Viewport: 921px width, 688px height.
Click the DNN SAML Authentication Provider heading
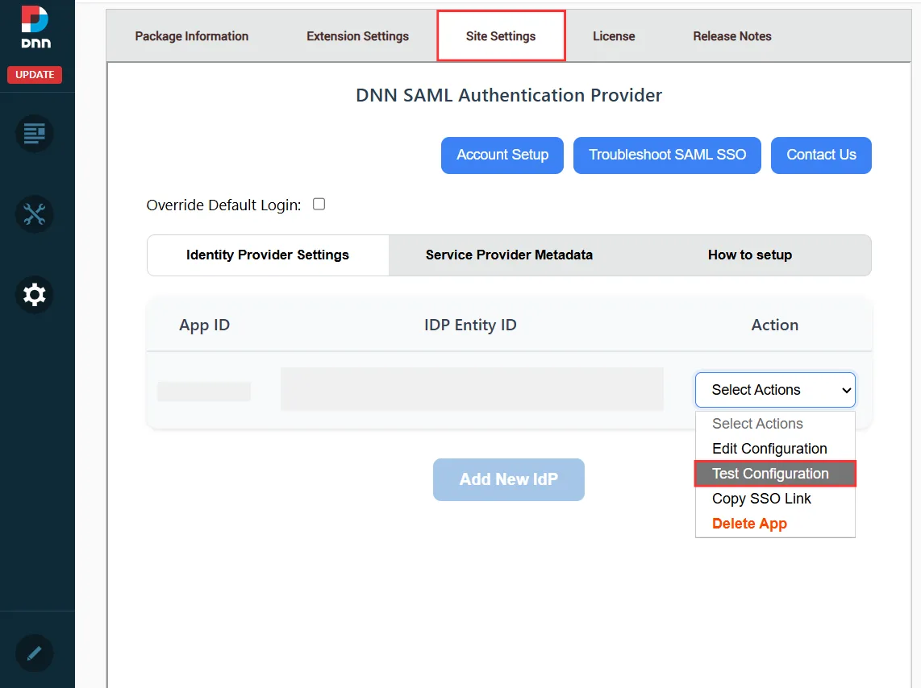pos(509,95)
